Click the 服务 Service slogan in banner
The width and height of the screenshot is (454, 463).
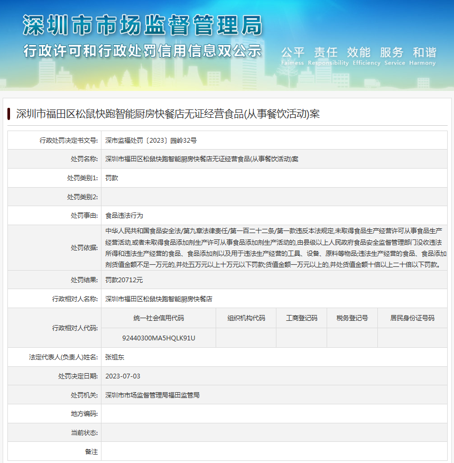[395, 56]
